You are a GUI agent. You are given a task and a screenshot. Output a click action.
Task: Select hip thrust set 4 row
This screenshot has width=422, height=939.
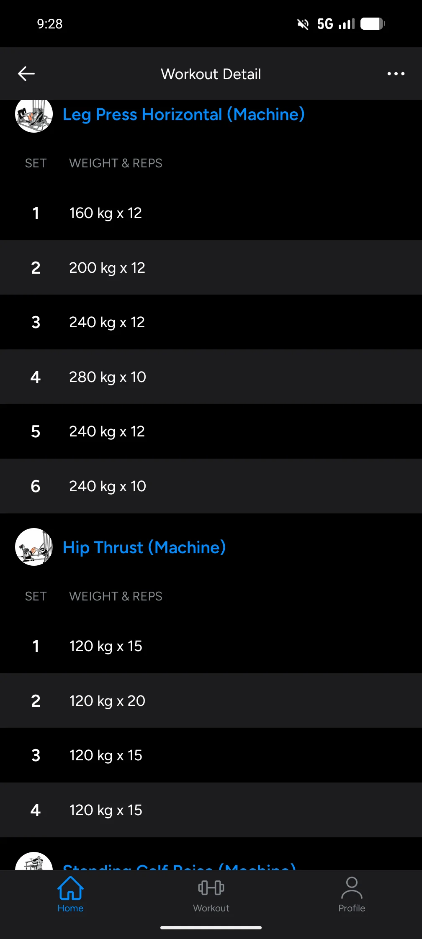[x=211, y=810]
